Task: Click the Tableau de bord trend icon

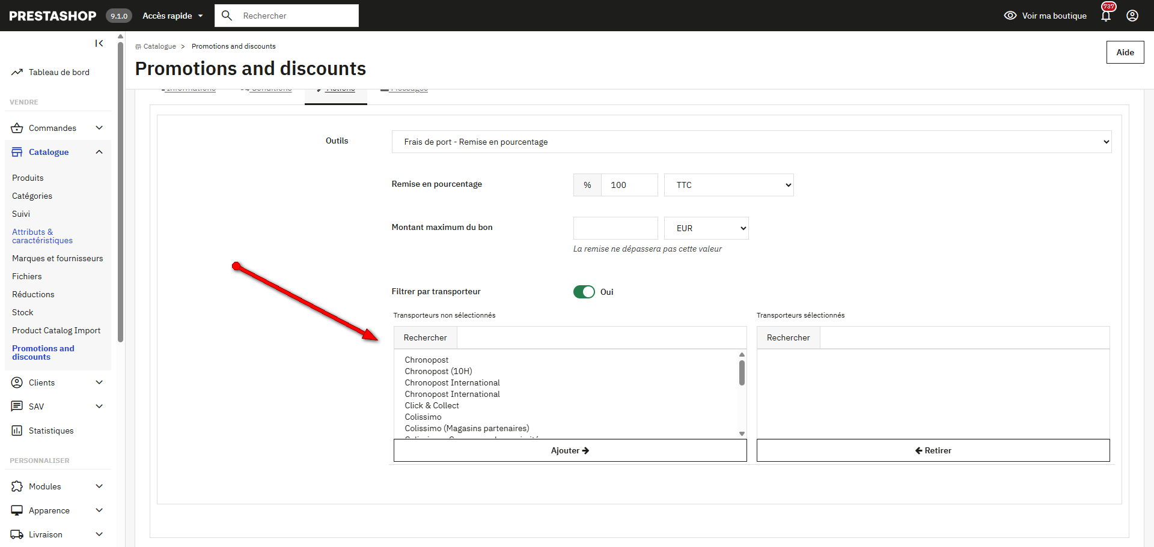Action: pos(17,72)
